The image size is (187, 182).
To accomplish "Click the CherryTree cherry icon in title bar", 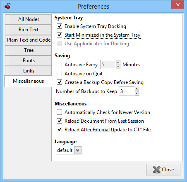I will (x=7, y=6).
